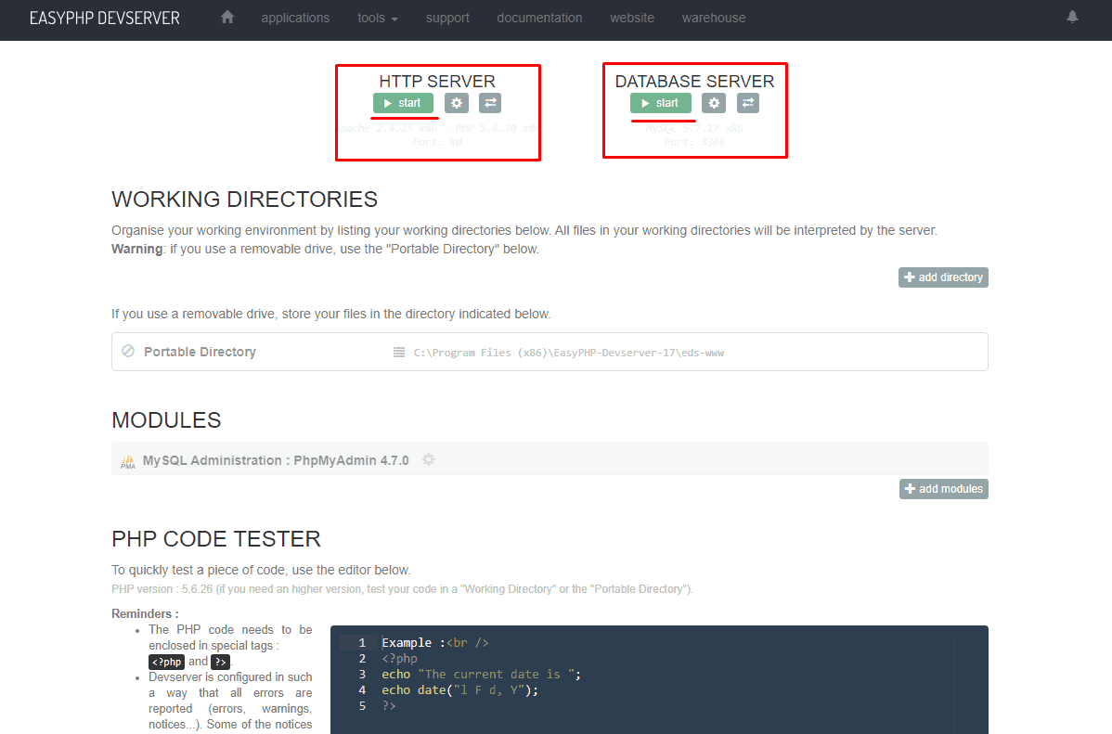The image size is (1112, 734).
Task: Click the PMA logo next to MySQL Administration
Action: click(127, 459)
